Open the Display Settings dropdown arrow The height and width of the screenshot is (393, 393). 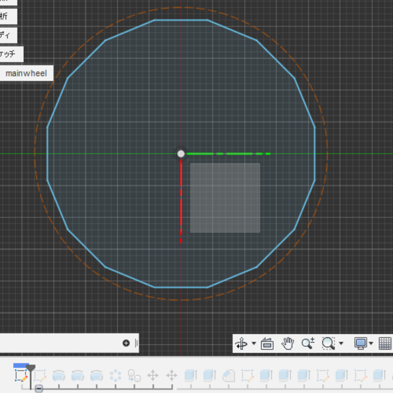[371, 343]
